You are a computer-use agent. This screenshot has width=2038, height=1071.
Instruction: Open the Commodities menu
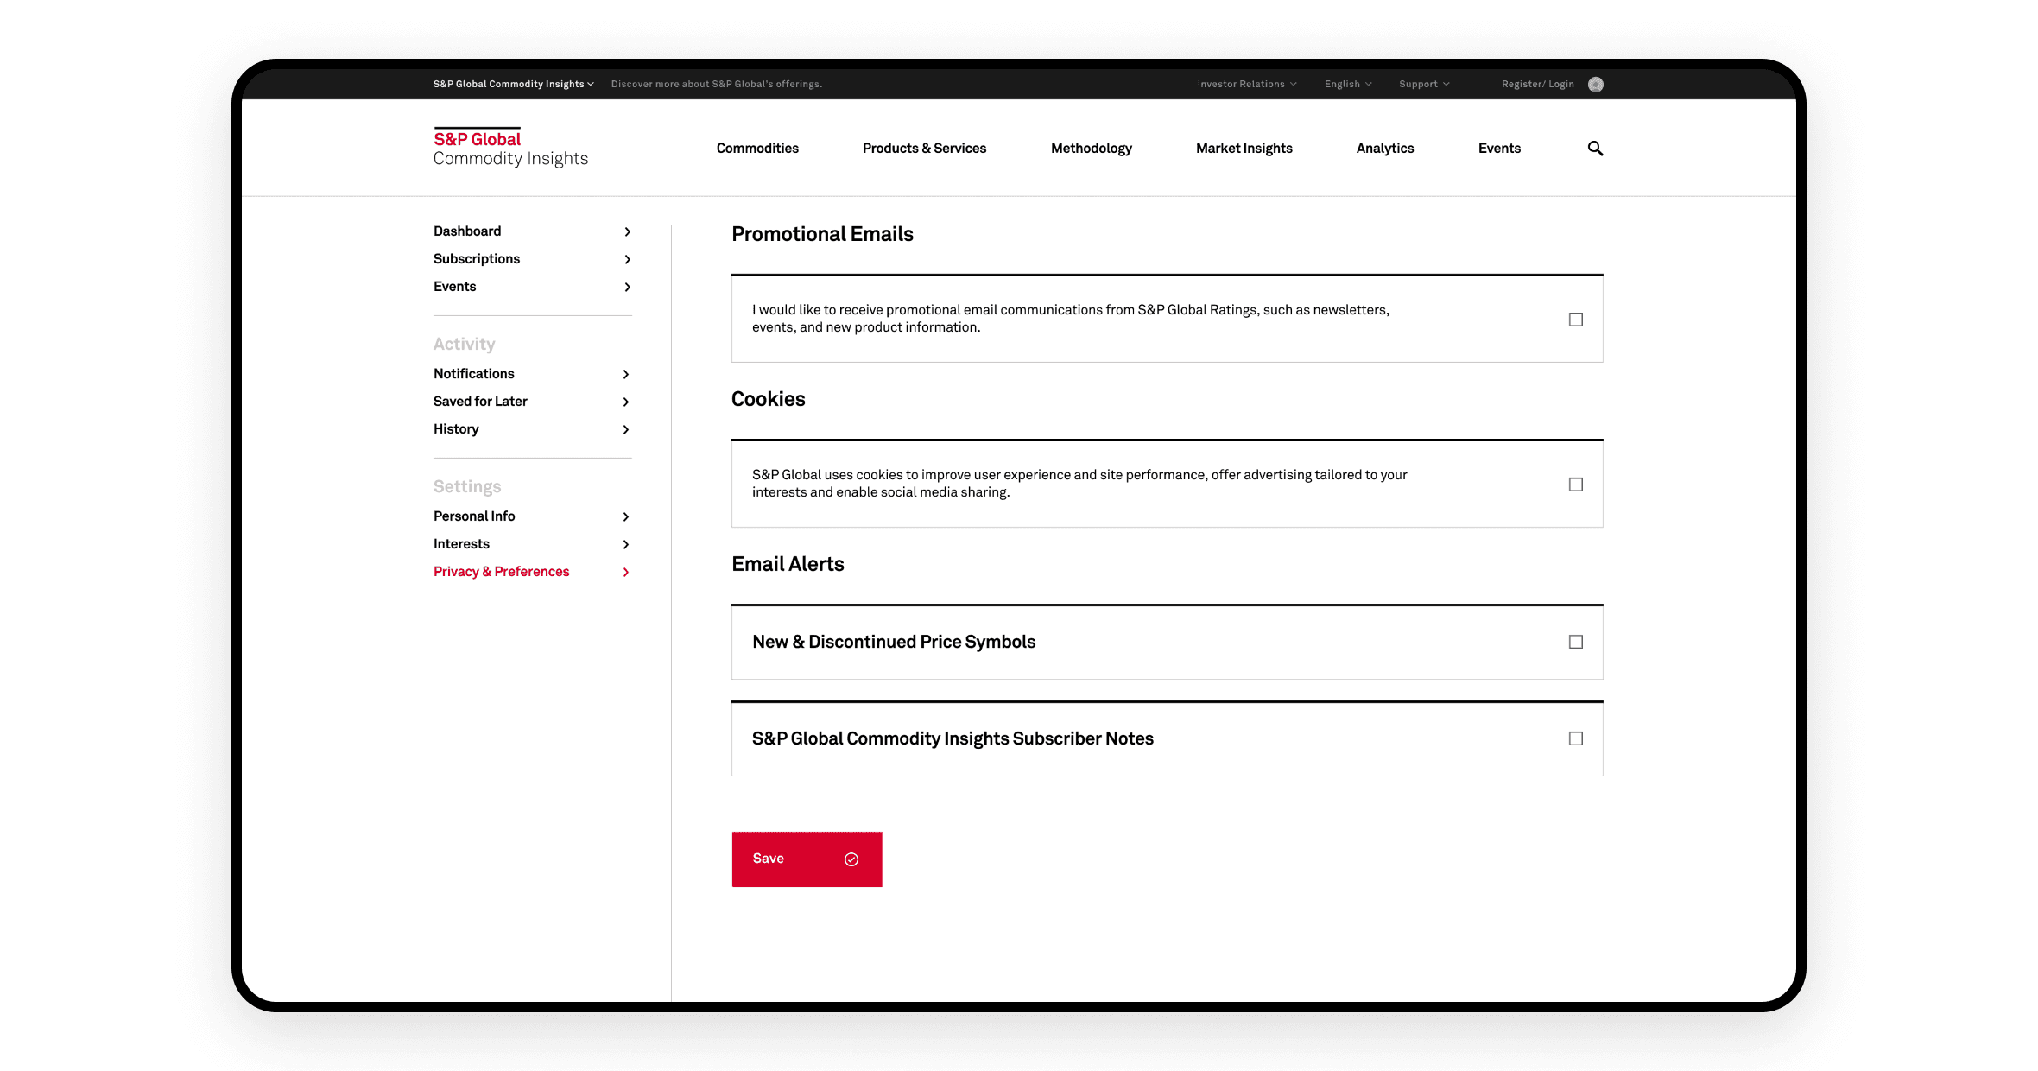click(x=757, y=149)
